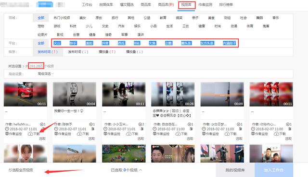Sort by 发布时间 descending

coord(78,52)
